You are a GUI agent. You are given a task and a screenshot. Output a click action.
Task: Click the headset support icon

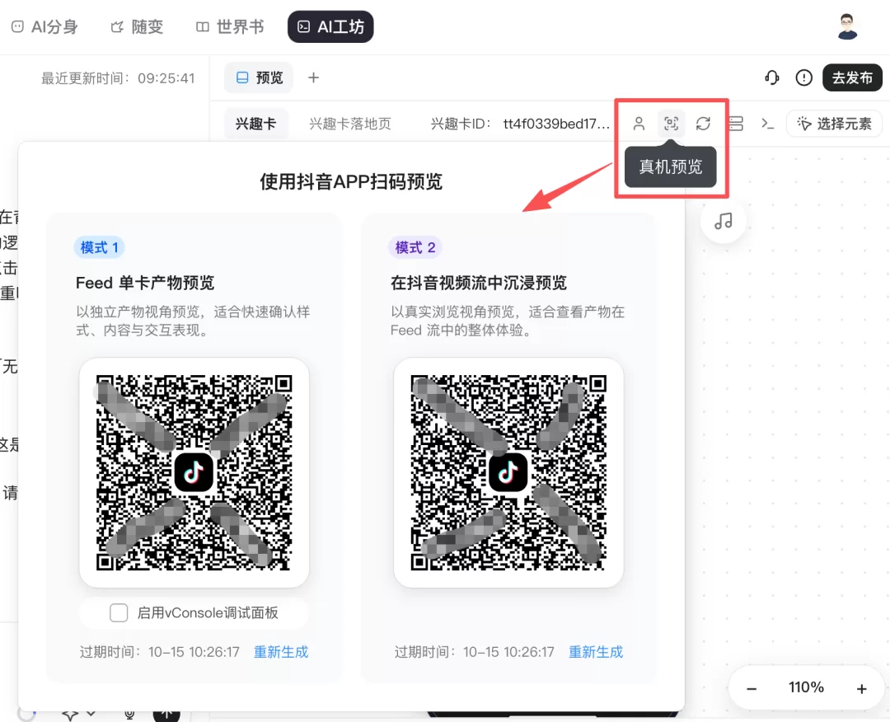coord(771,77)
